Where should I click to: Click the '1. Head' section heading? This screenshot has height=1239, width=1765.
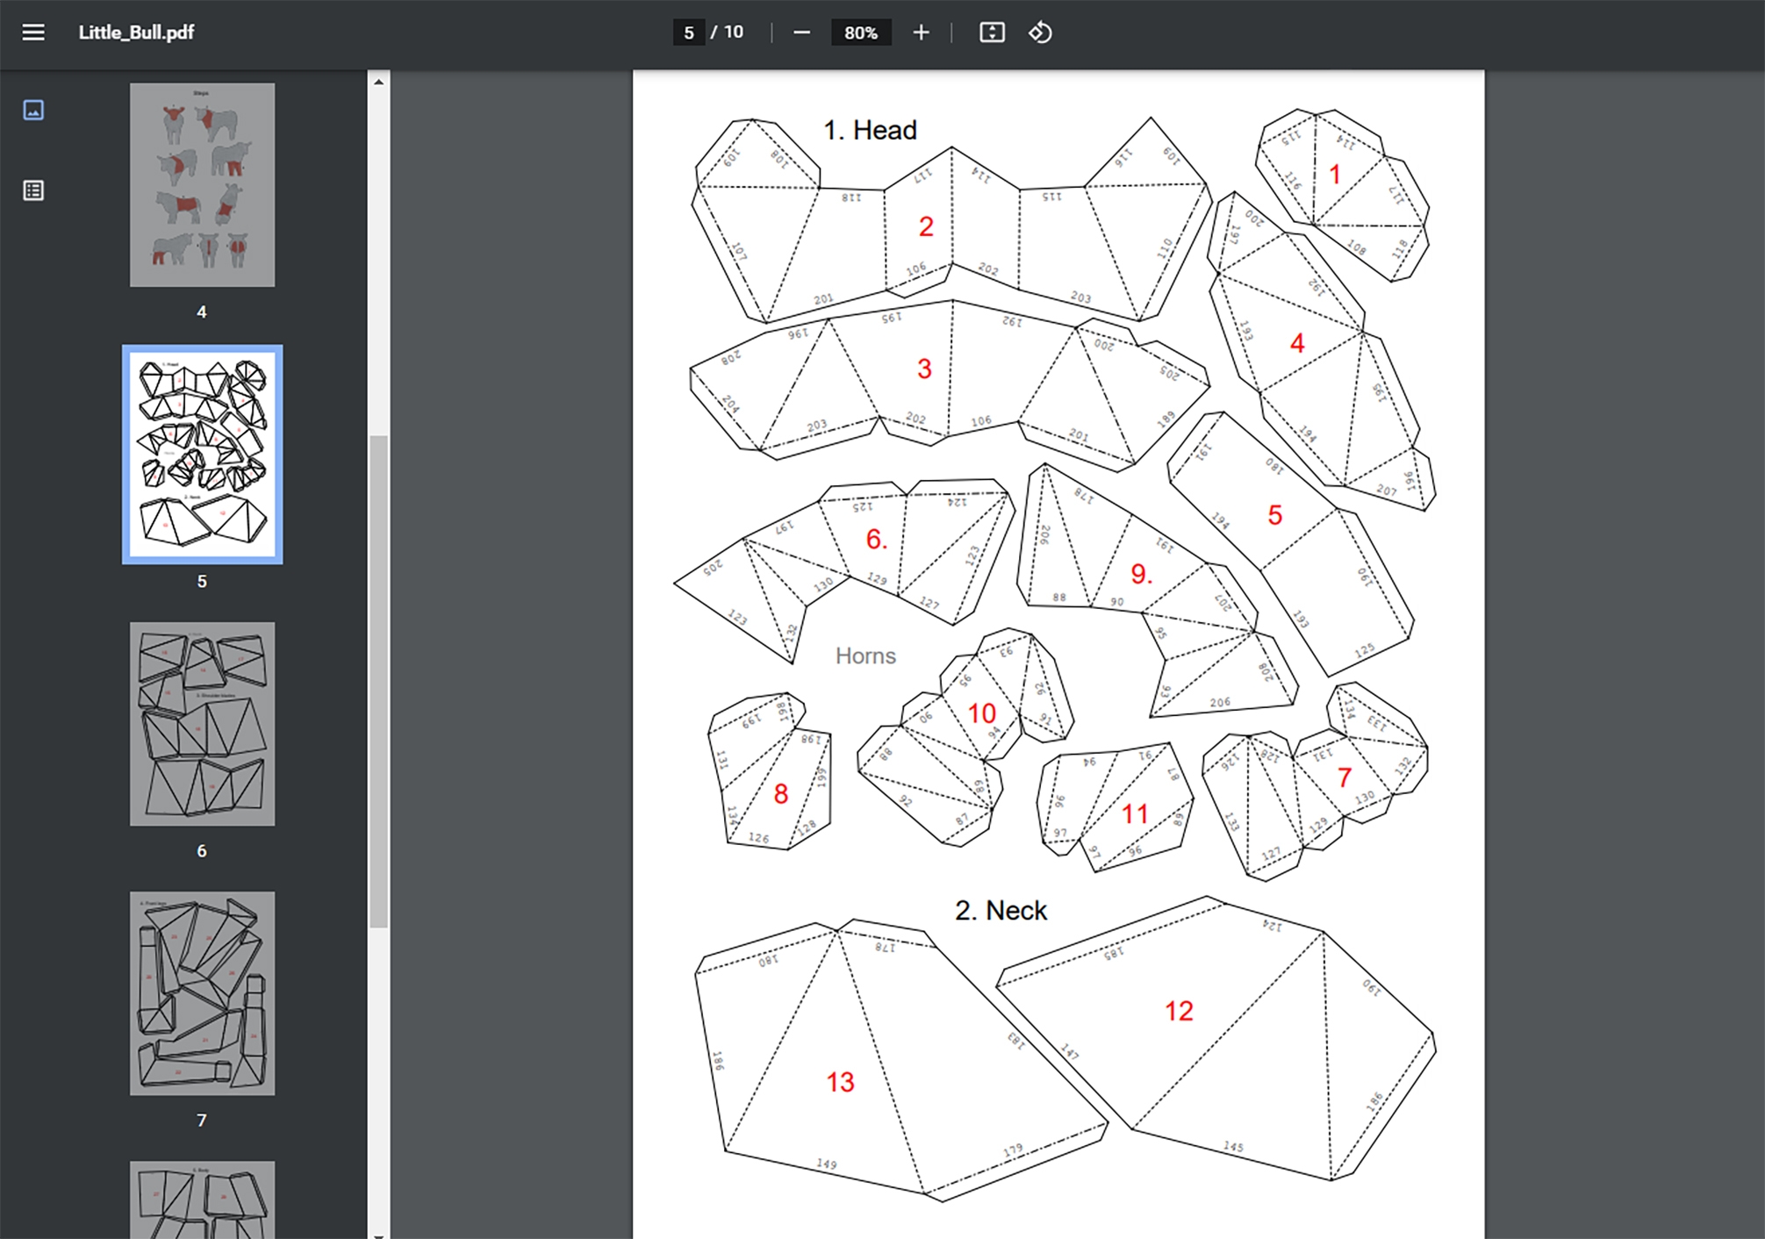click(870, 129)
